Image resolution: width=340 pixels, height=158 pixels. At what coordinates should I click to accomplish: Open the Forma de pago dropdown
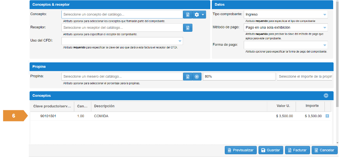pos(324,45)
